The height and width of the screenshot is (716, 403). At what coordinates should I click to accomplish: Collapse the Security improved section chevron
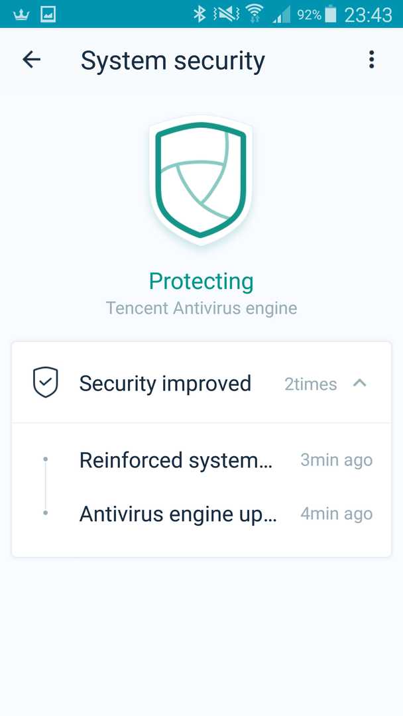coord(360,383)
